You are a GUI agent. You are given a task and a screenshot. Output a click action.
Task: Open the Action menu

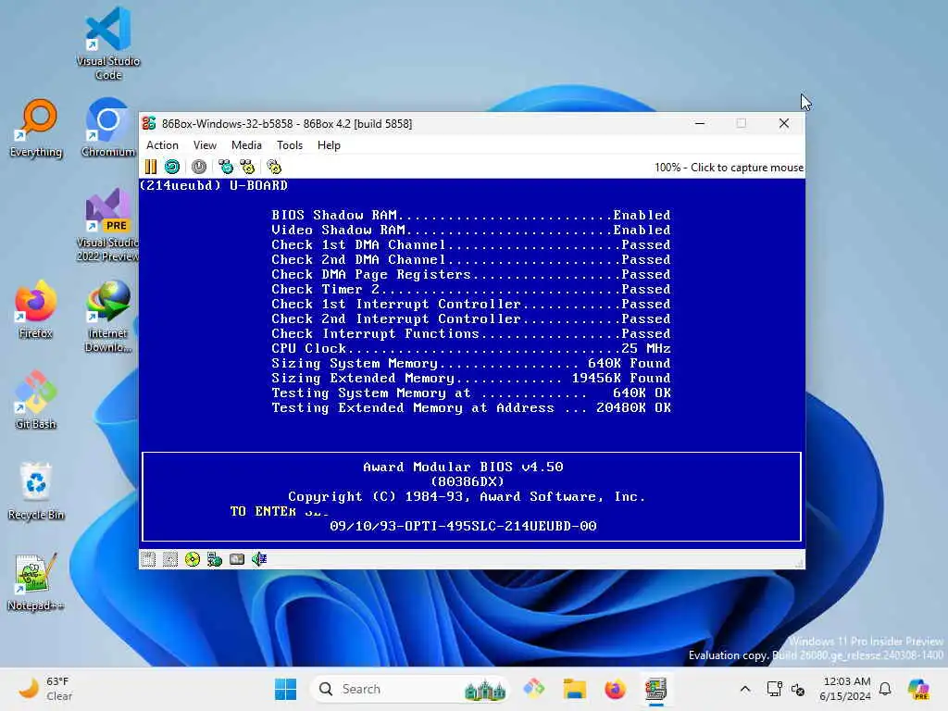tap(162, 145)
